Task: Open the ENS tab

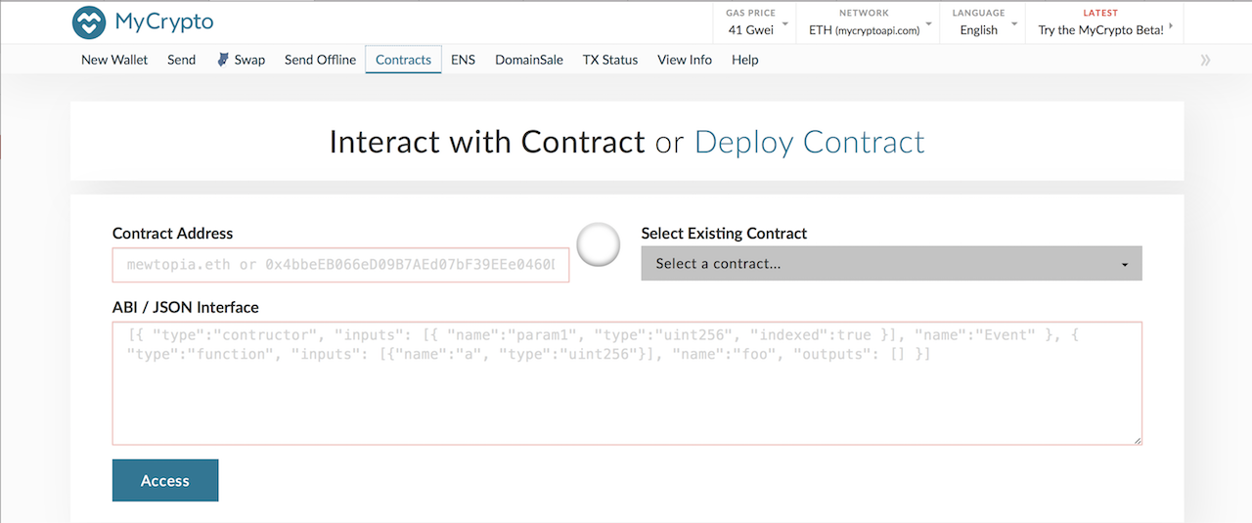Action: point(463,60)
